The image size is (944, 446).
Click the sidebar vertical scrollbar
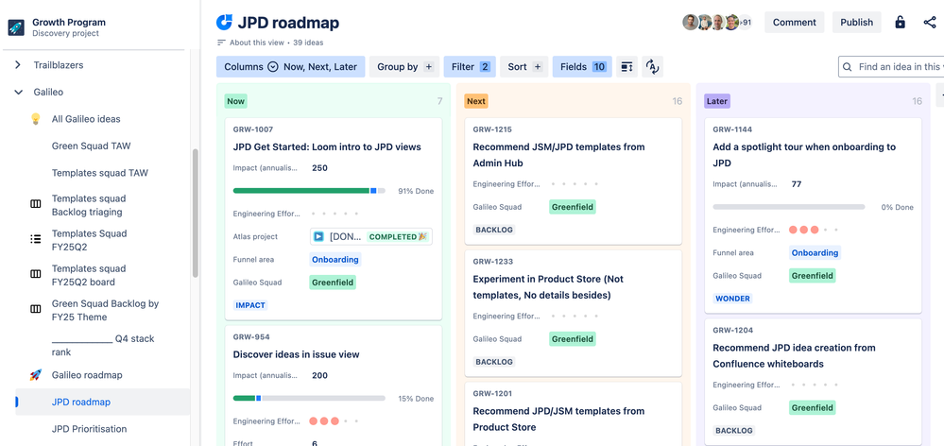195,213
